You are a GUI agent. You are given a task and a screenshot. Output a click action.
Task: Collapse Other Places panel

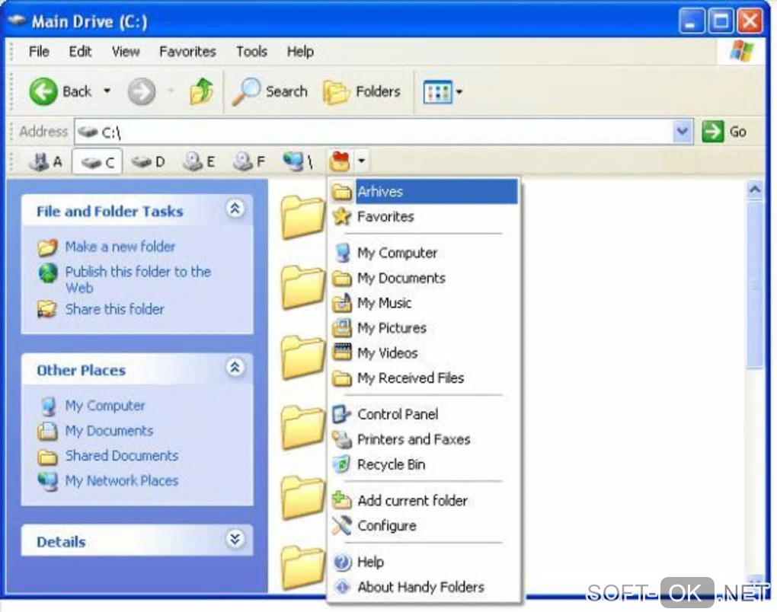pyautogui.click(x=235, y=368)
